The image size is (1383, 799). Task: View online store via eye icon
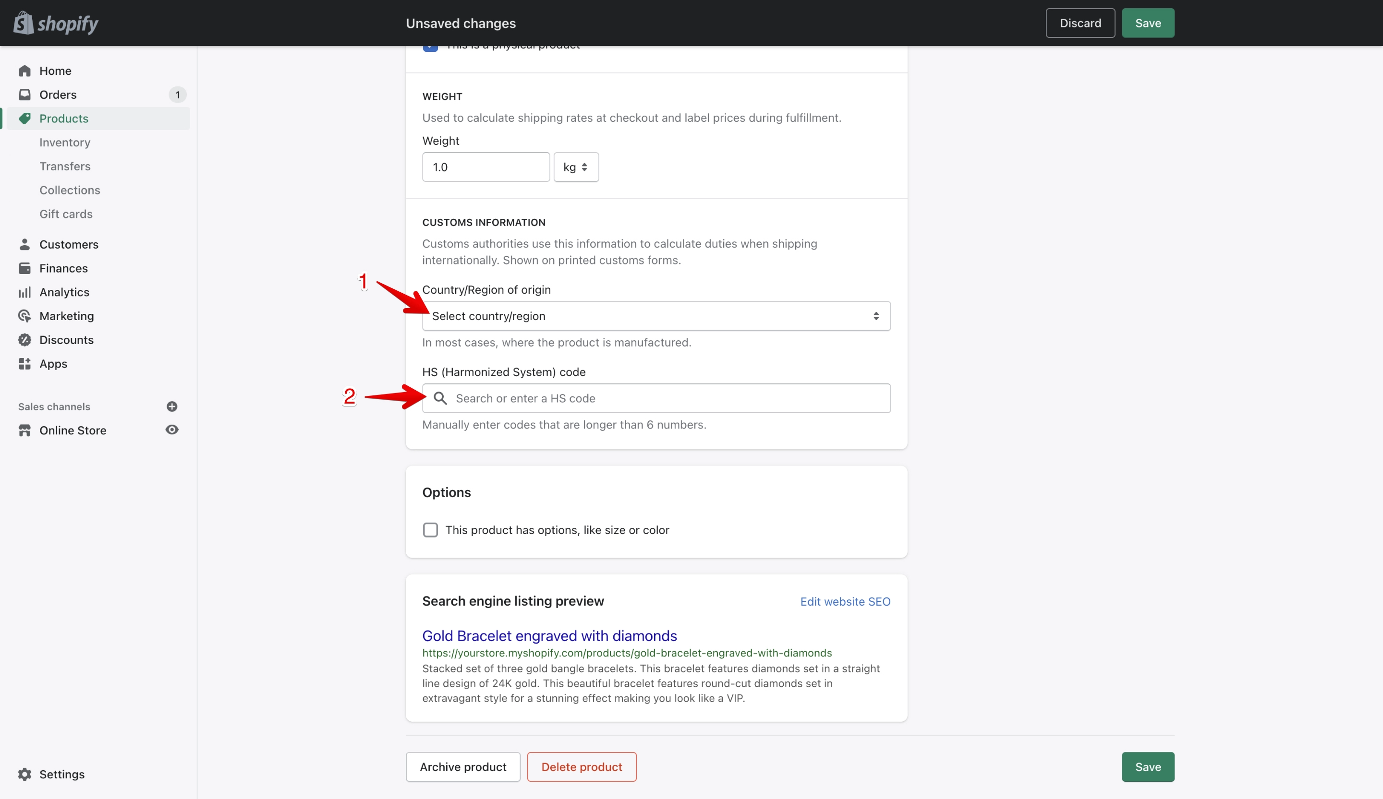pos(172,430)
